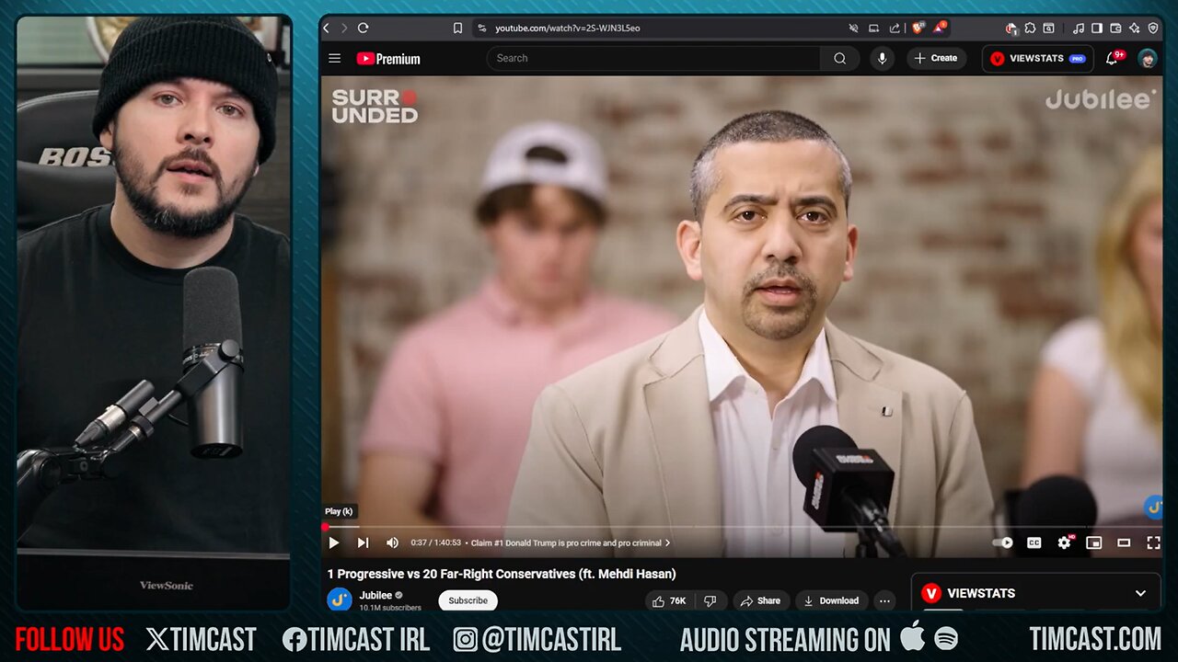Mute the video volume speaker
Viewport: 1178px width, 662px height.
coord(392,542)
